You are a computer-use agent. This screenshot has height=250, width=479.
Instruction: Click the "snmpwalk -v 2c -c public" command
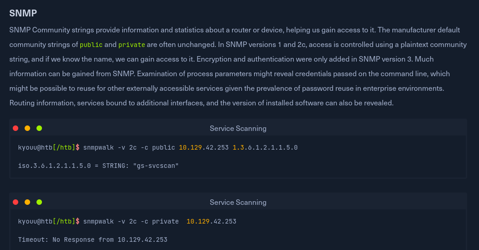129,147
